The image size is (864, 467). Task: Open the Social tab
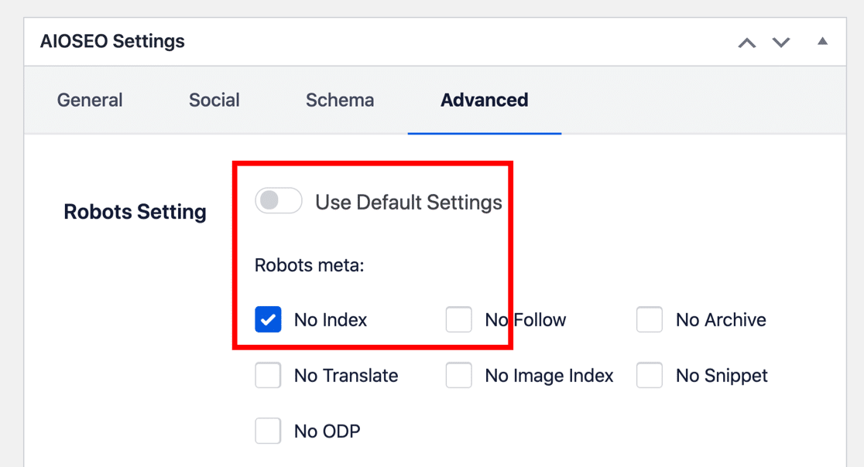pyautogui.click(x=214, y=101)
